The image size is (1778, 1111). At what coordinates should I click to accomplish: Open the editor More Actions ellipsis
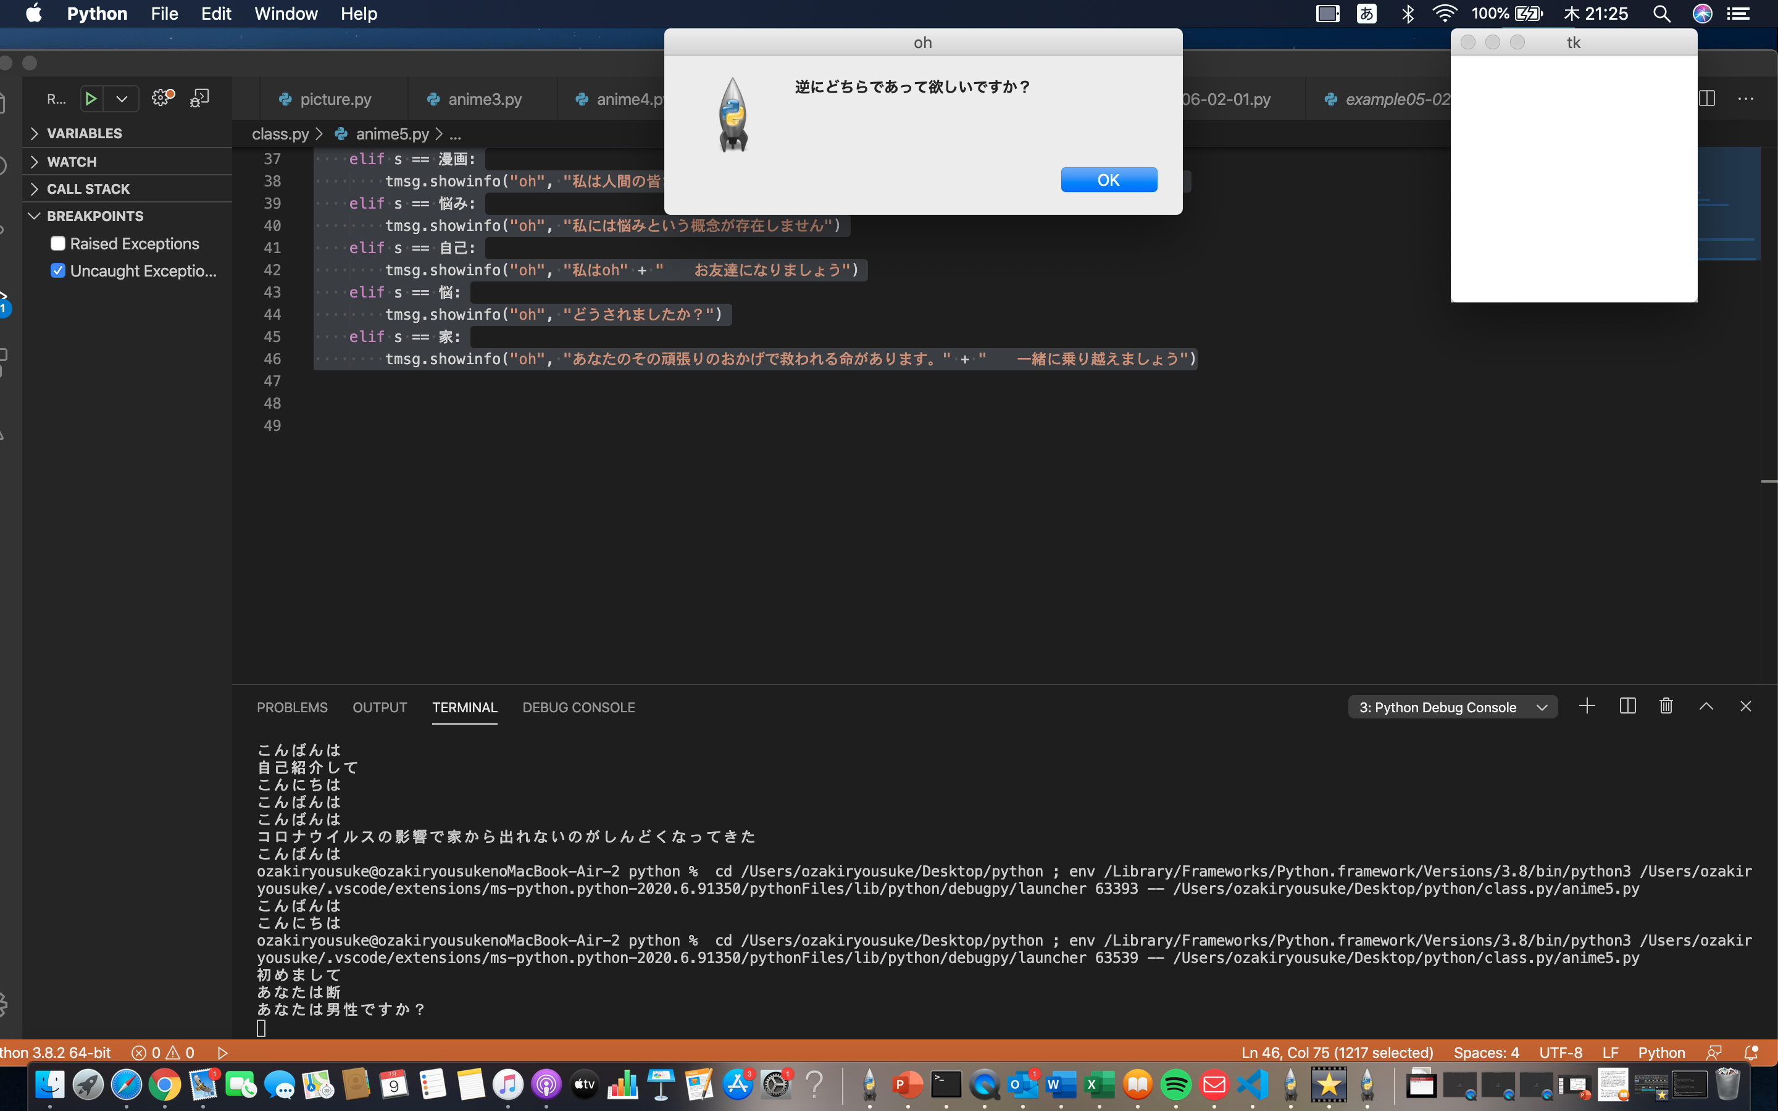1746,99
